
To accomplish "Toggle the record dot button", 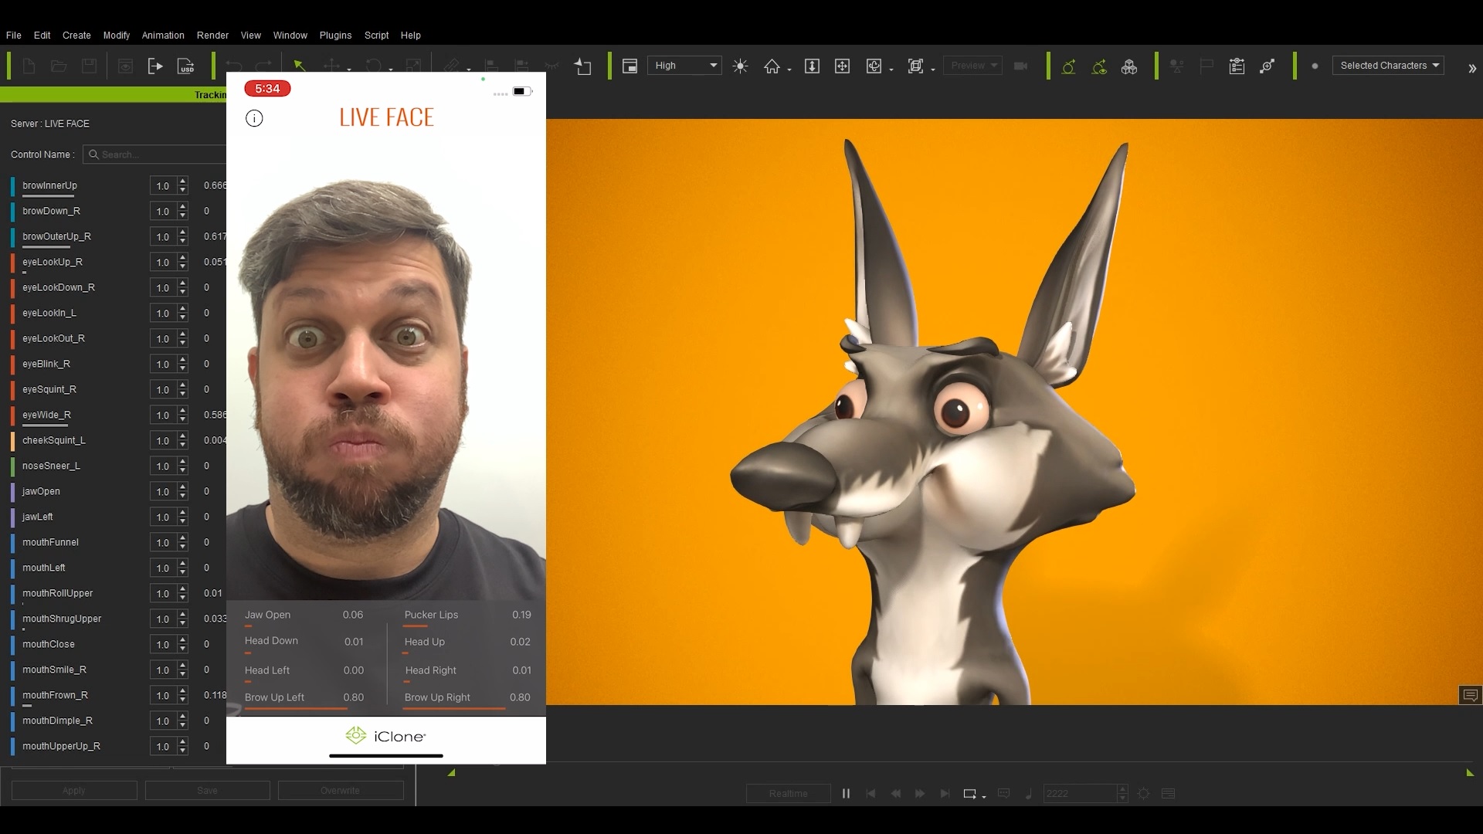I will [1315, 66].
